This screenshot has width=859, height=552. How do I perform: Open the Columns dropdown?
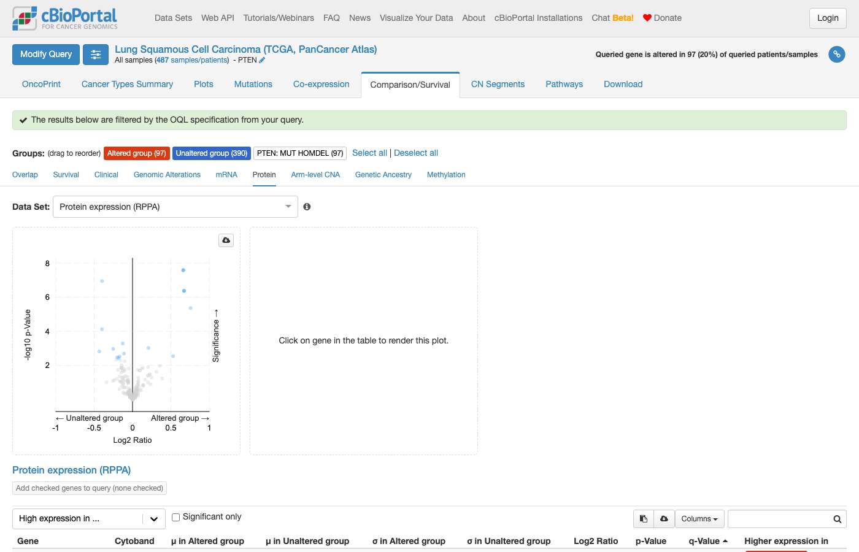[x=699, y=519]
